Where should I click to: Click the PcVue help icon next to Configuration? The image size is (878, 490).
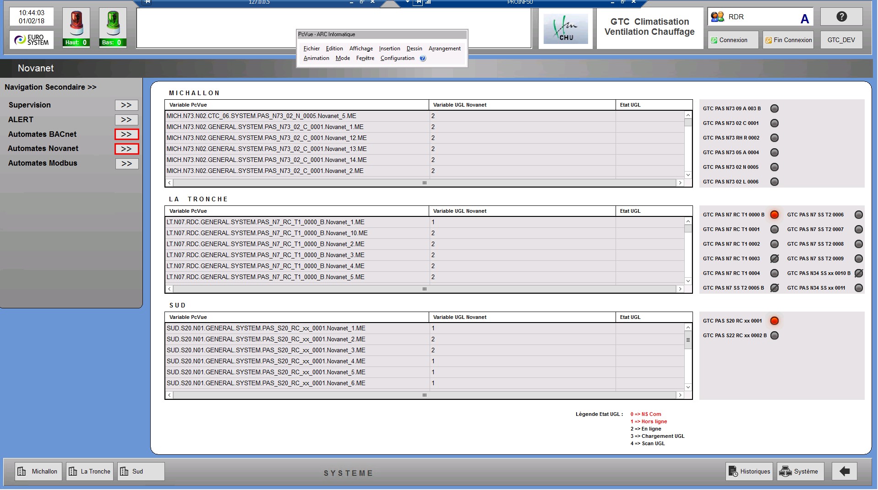423,59
